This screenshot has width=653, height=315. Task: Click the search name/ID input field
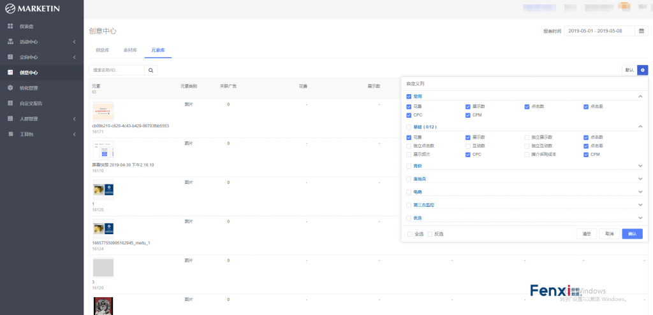(x=117, y=70)
